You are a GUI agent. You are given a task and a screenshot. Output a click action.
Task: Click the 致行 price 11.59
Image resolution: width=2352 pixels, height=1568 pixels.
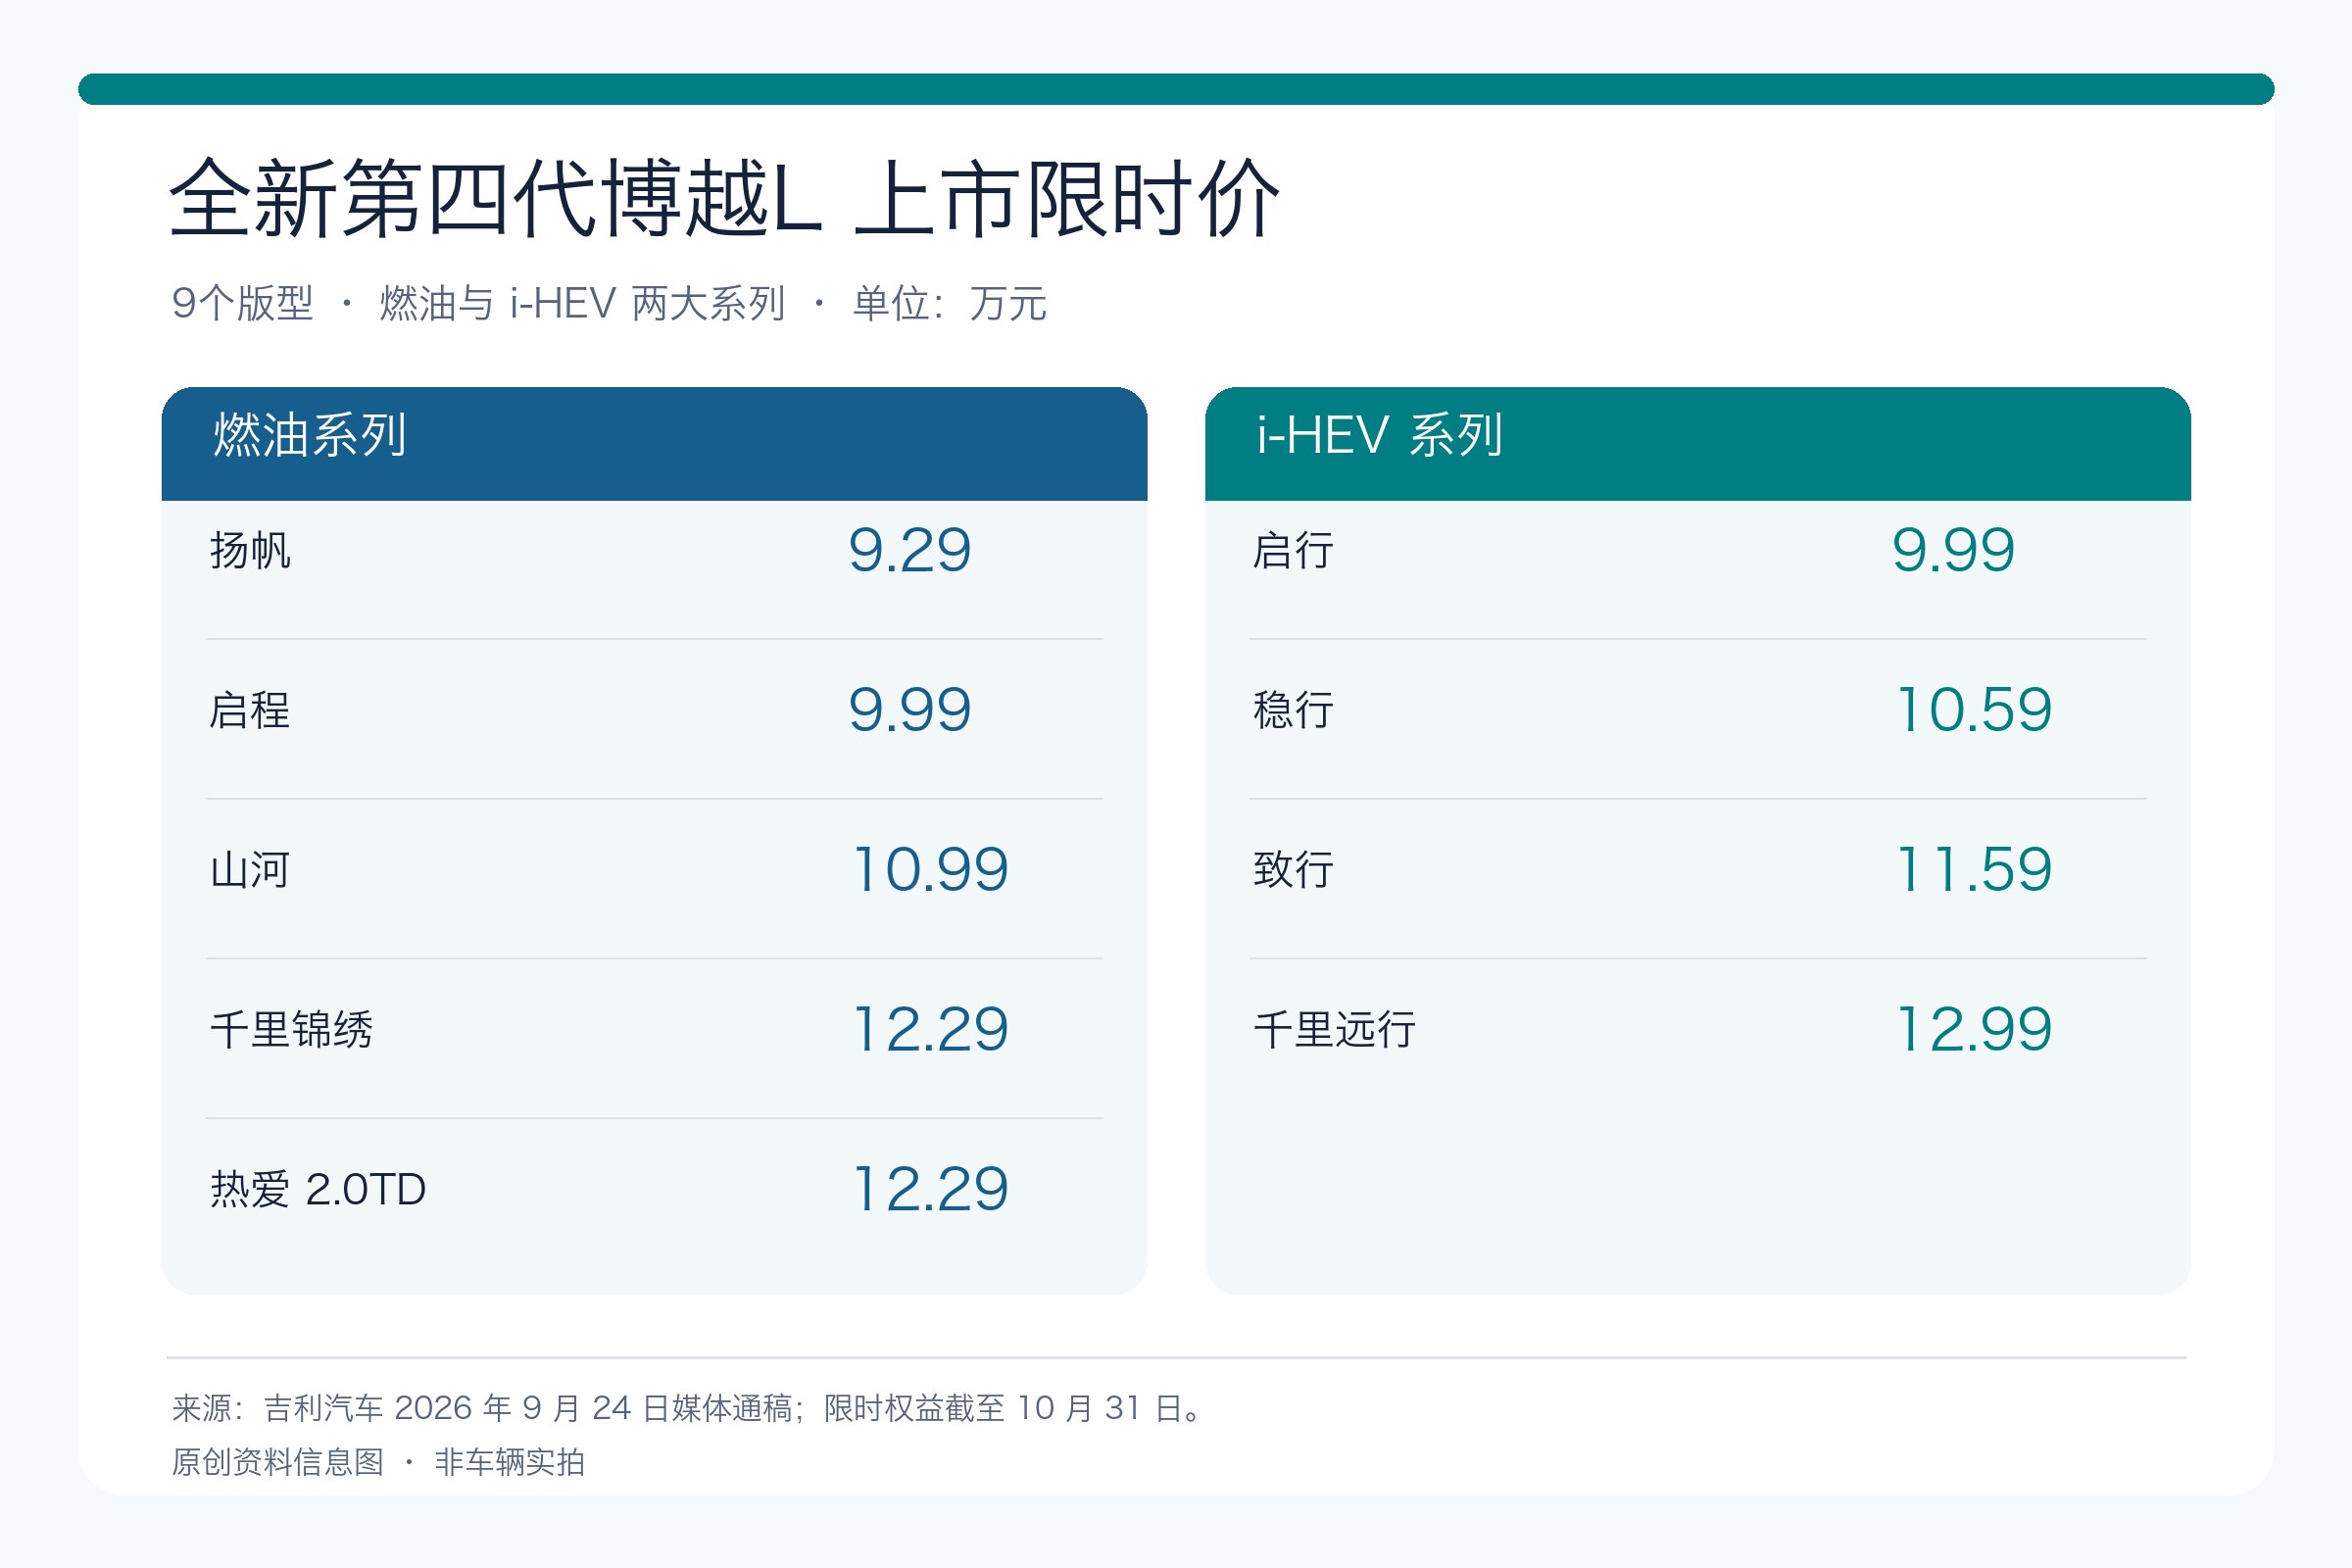pos(1974,869)
